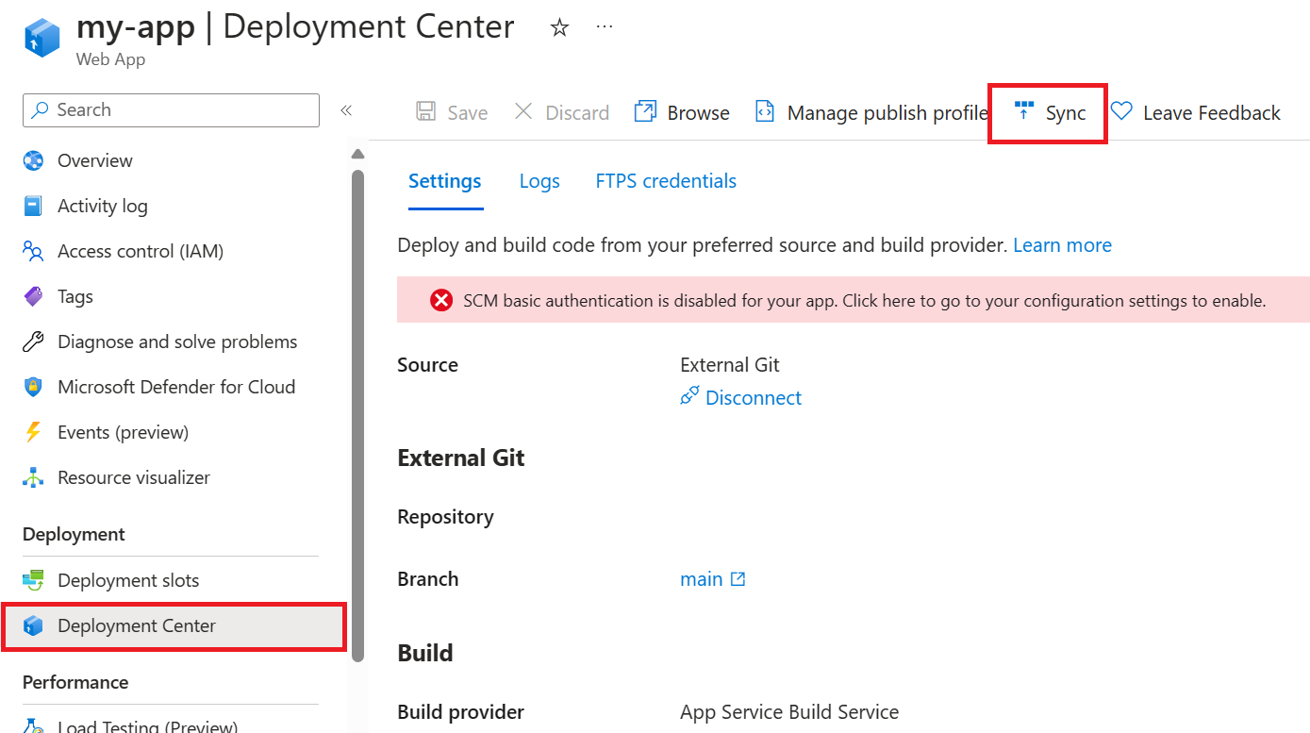Collapse the sidebar menu chevron
Viewport: 1310px width, 733px height.
click(x=346, y=110)
